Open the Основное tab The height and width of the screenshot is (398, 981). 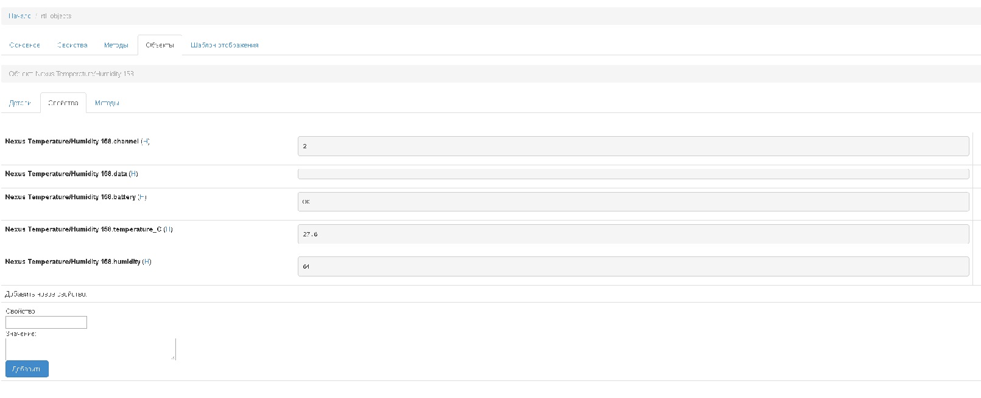click(25, 45)
